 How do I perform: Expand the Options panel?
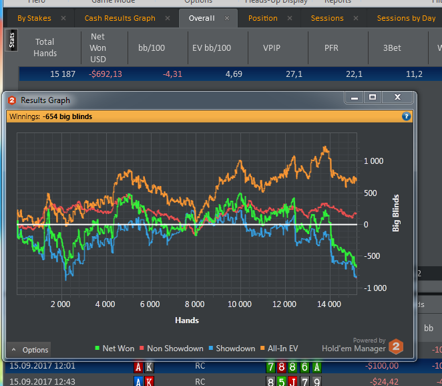[x=29, y=350]
